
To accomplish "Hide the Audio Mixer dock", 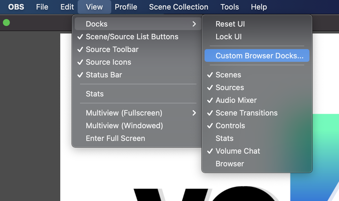I will click(x=236, y=100).
